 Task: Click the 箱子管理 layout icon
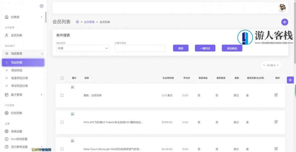(7, 95)
